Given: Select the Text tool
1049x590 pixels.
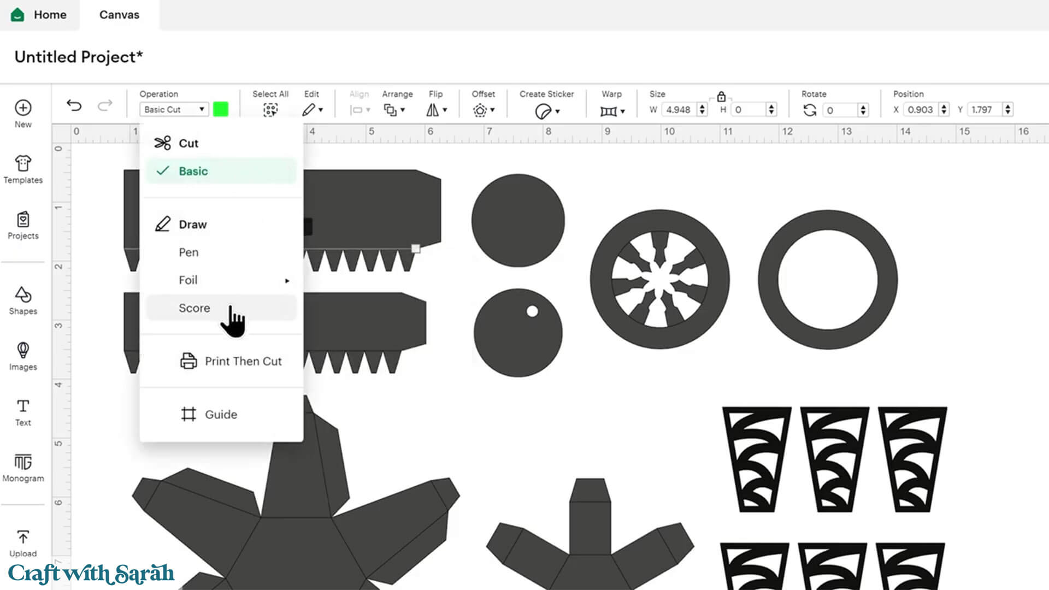Looking at the screenshot, I should coord(23,412).
